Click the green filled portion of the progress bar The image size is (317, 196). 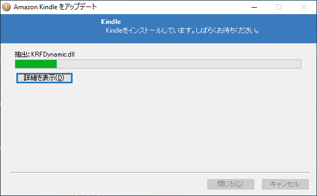pyautogui.click(x=36, y=64)
